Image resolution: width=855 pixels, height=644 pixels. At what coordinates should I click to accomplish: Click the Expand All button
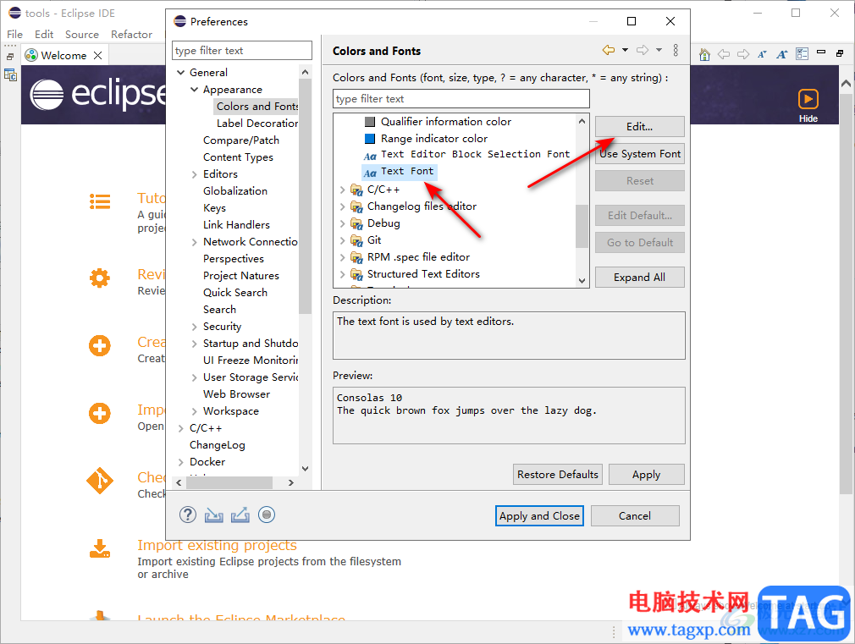click(x=640, y=277)
